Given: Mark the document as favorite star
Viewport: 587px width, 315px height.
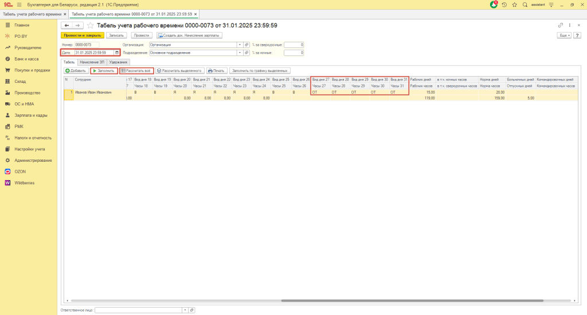Looking at the screenshot, I should (x=90, y=26).
